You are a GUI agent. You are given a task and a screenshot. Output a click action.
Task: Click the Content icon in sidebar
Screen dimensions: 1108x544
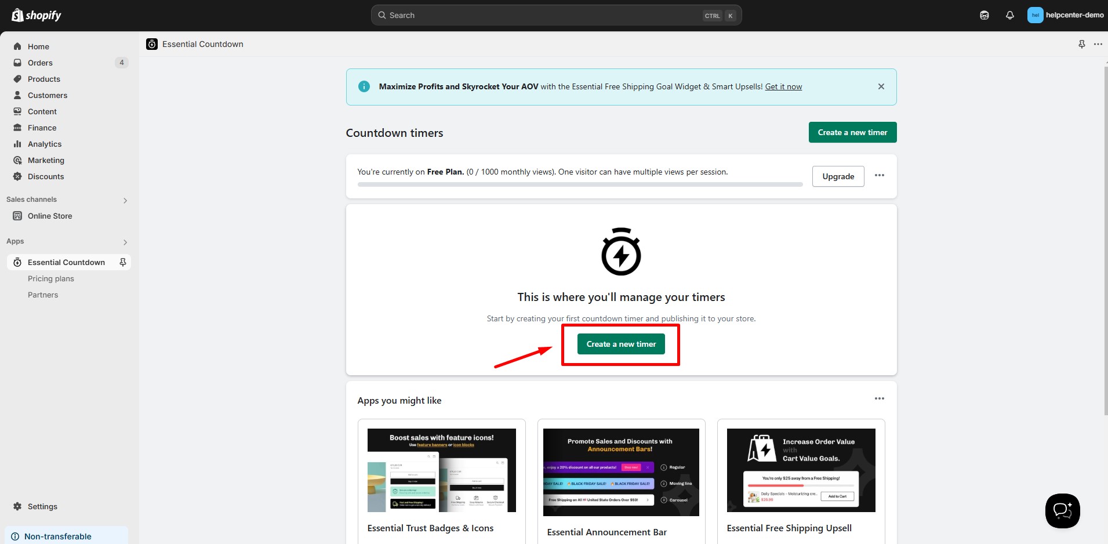point(17,111)
